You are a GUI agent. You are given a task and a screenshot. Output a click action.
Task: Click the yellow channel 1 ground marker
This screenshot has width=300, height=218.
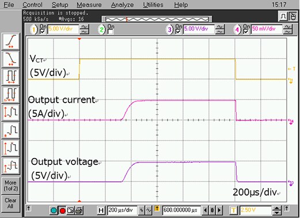(x=291, y=81)
